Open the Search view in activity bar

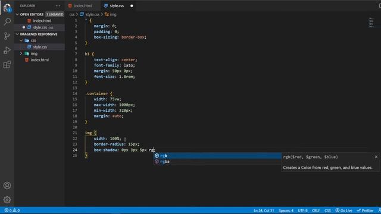point(7,22)
